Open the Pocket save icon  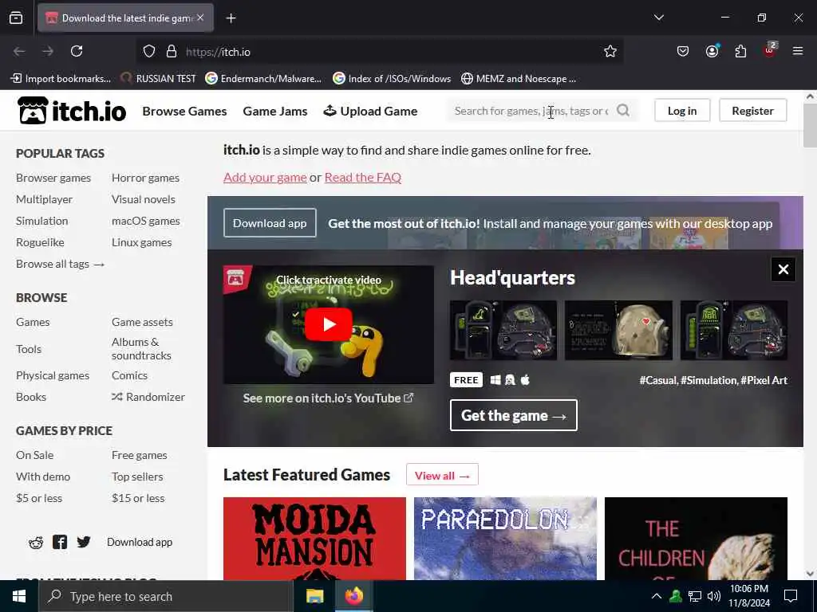[x=683, y=51]
